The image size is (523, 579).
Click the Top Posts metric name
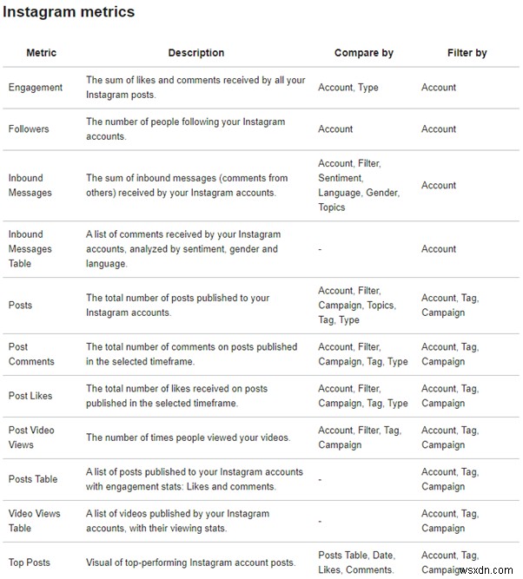[30, 563]
